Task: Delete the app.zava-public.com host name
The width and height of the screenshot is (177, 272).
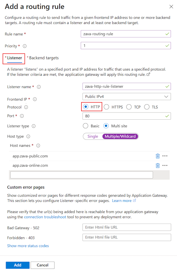Action: click(x=158, y=156)
